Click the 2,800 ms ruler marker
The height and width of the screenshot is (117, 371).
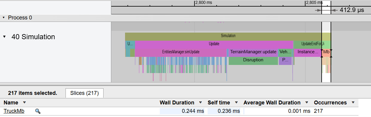coord(203,3)
